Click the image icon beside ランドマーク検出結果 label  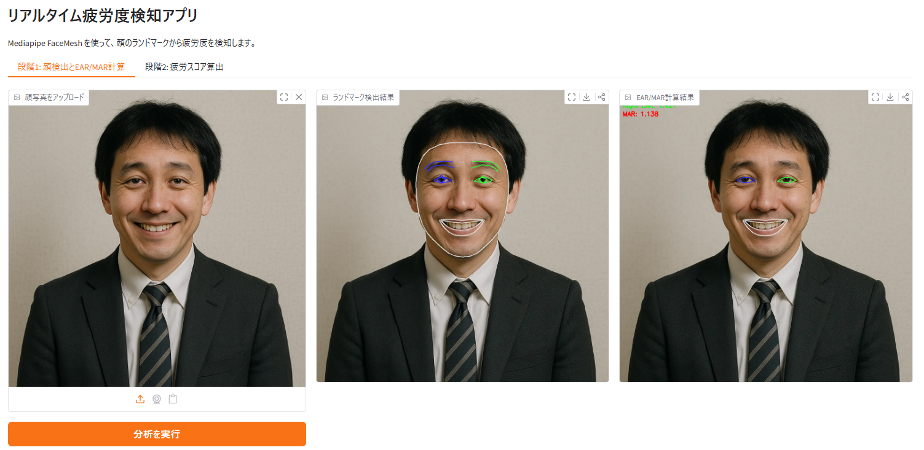click(x=324, y=97)
